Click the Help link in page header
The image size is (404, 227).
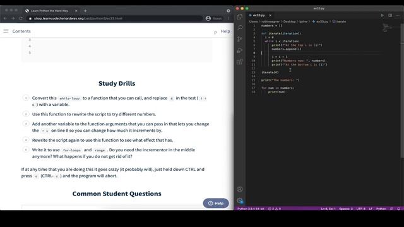point(225,31)
